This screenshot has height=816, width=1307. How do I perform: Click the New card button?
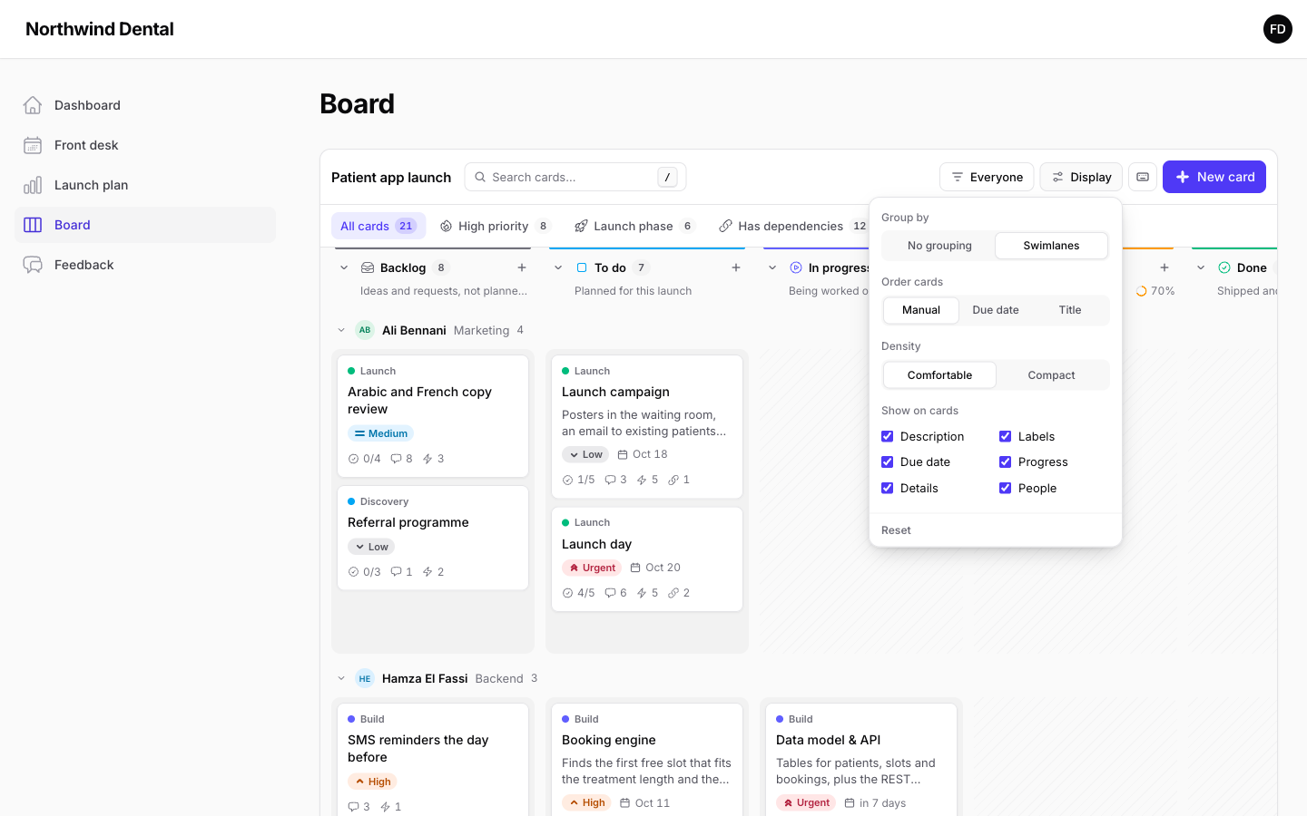(1214, 177)
